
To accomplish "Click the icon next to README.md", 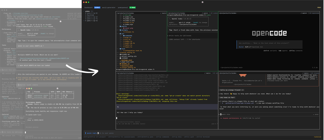I will click(120, 64).
